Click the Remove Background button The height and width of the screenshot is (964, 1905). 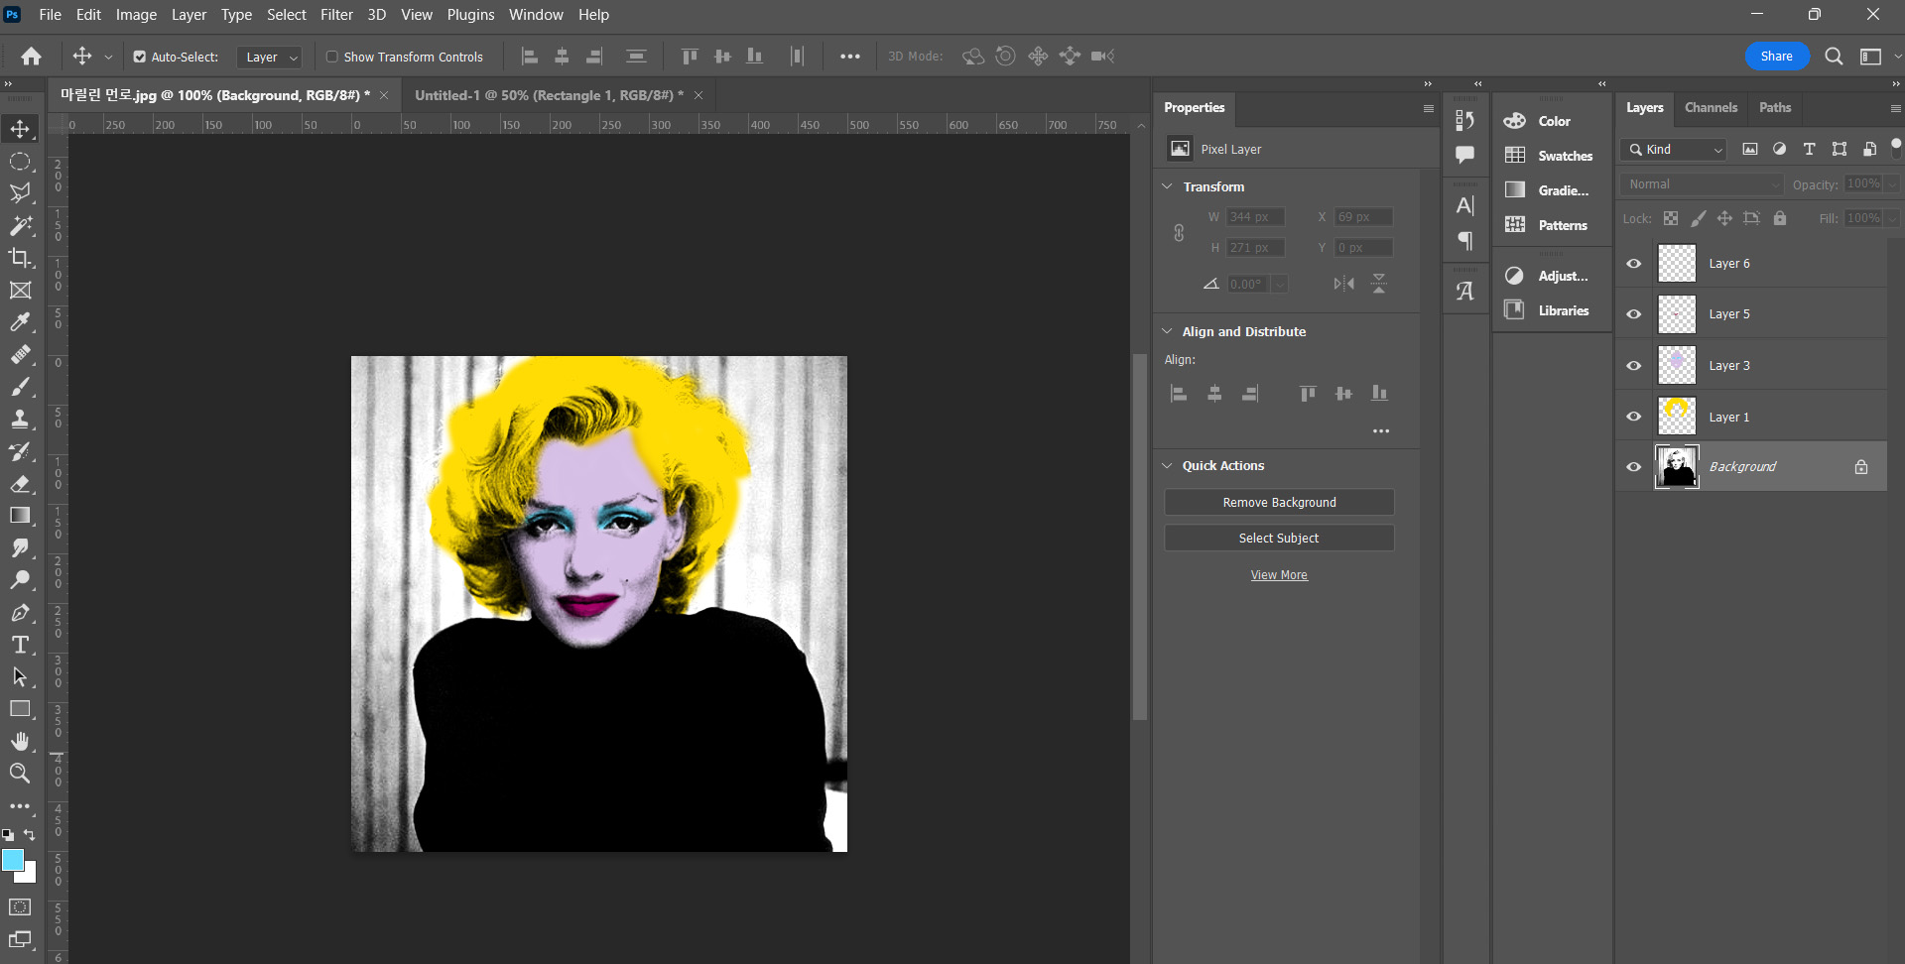(x=1278, y=503)
